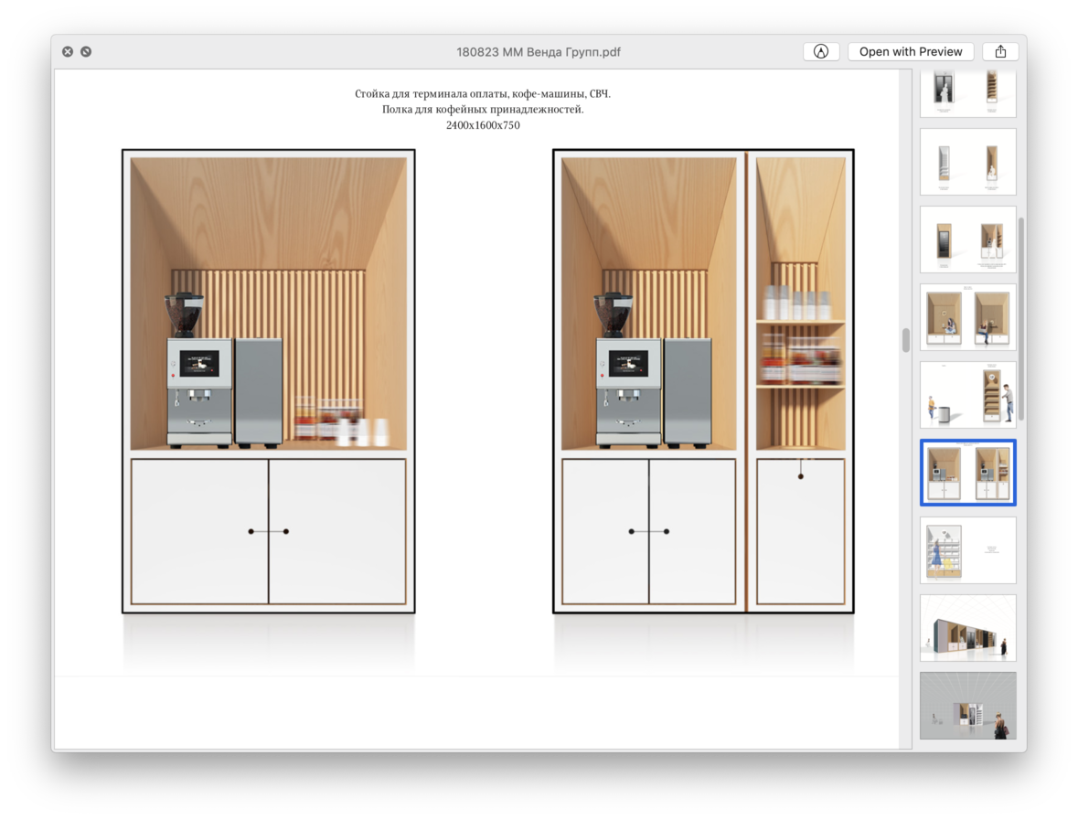Click the left single coffee stand illustration
This screenshot has width=1078, height=820.
pyautogui.click(x=268, y=381)
